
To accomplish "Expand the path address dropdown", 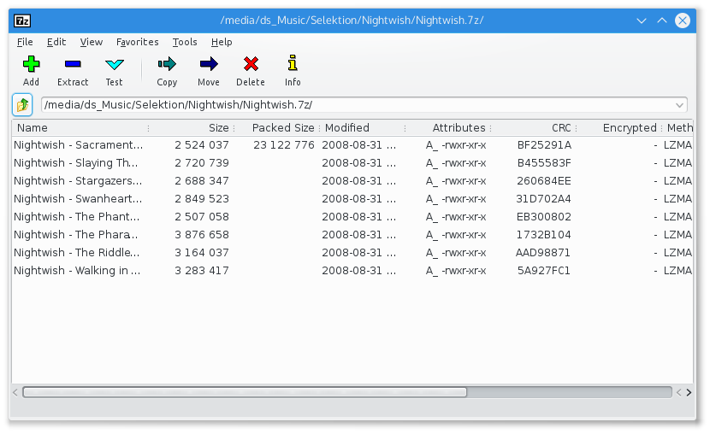I will pos(679,105).
